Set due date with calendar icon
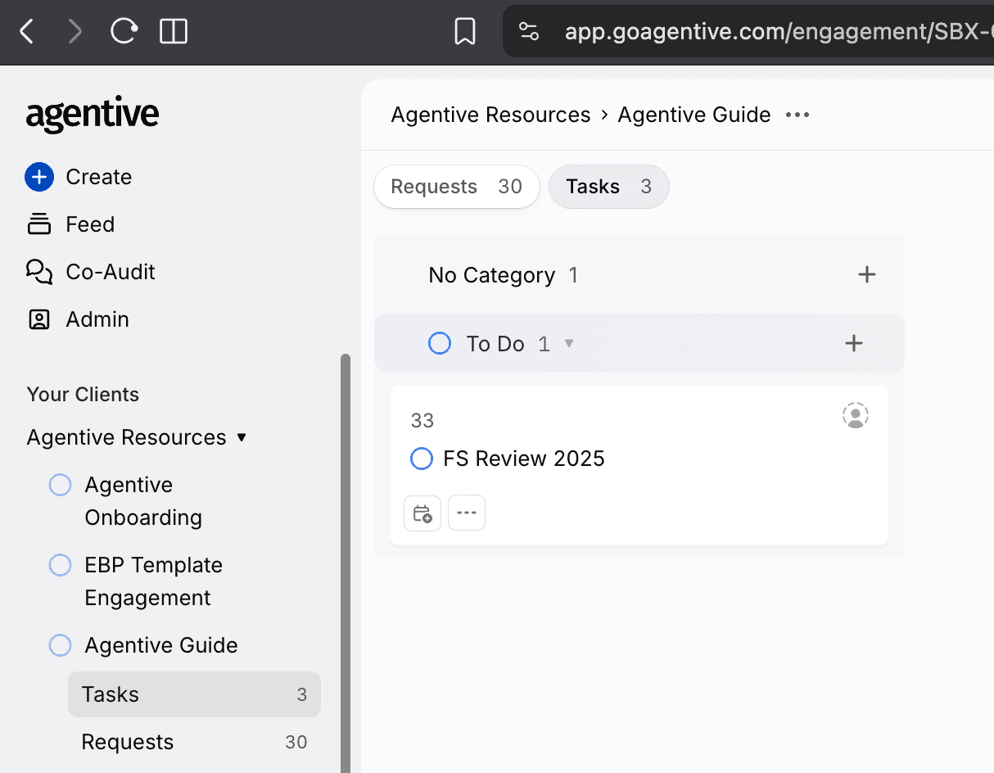Screen dimensions: 994x773 click(422, 513)
